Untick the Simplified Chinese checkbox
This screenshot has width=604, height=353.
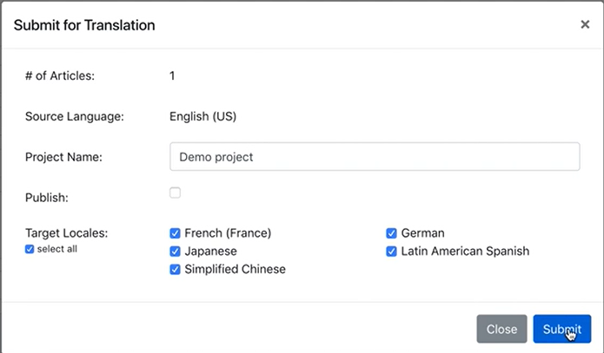(x=175, y=269)
